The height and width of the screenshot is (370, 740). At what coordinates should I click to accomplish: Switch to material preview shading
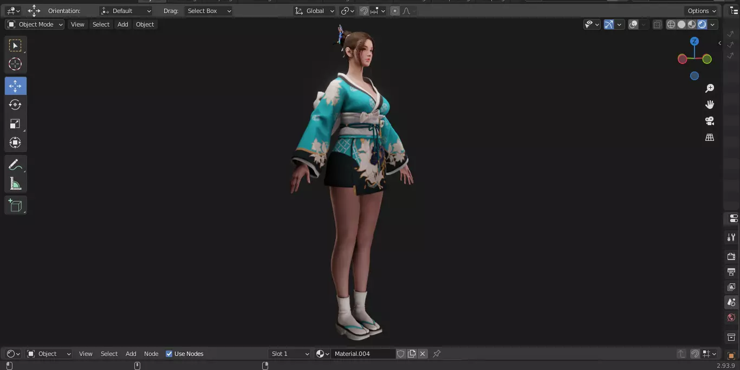692,24
